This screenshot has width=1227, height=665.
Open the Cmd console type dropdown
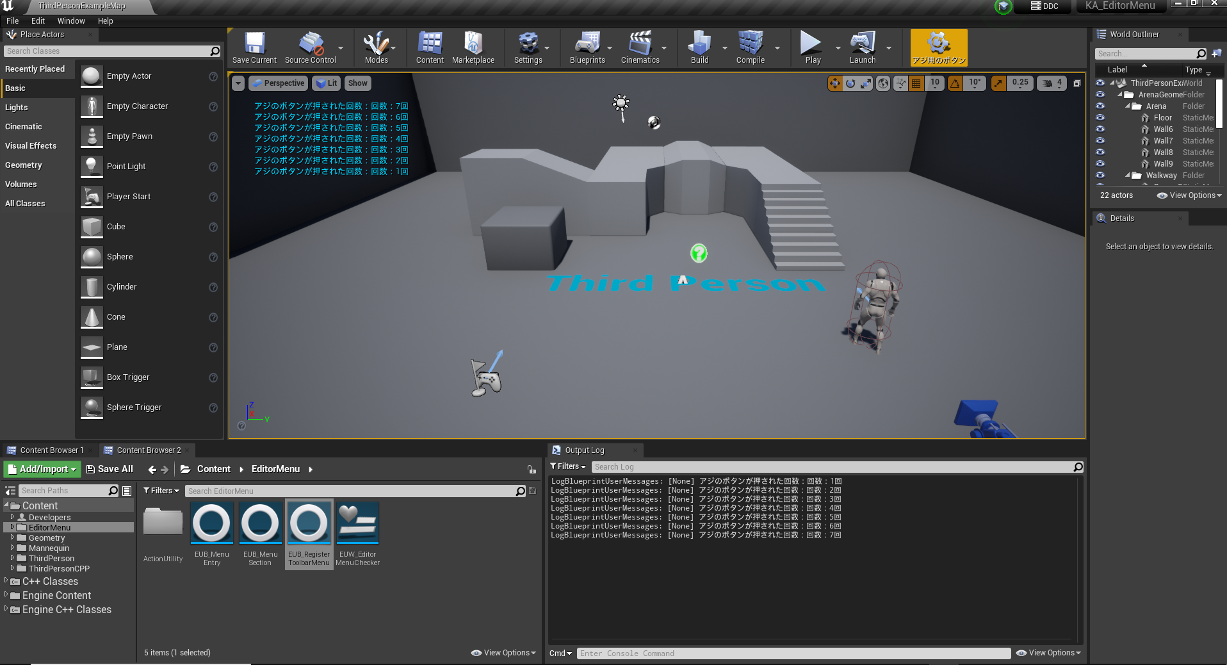560,653
